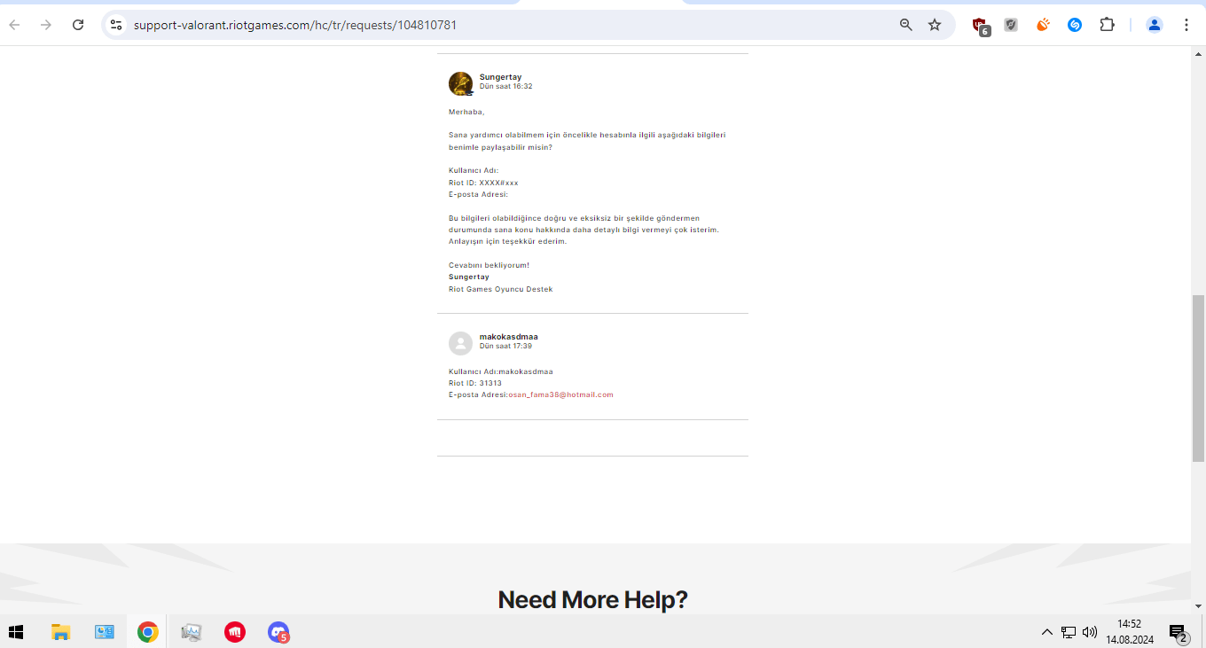
Task: Click the "Dün saat 16:32" timestamp
Action: pos(505,86)
